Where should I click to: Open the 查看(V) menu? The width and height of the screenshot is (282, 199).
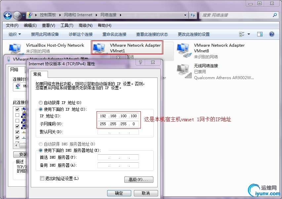pos(48,25)
